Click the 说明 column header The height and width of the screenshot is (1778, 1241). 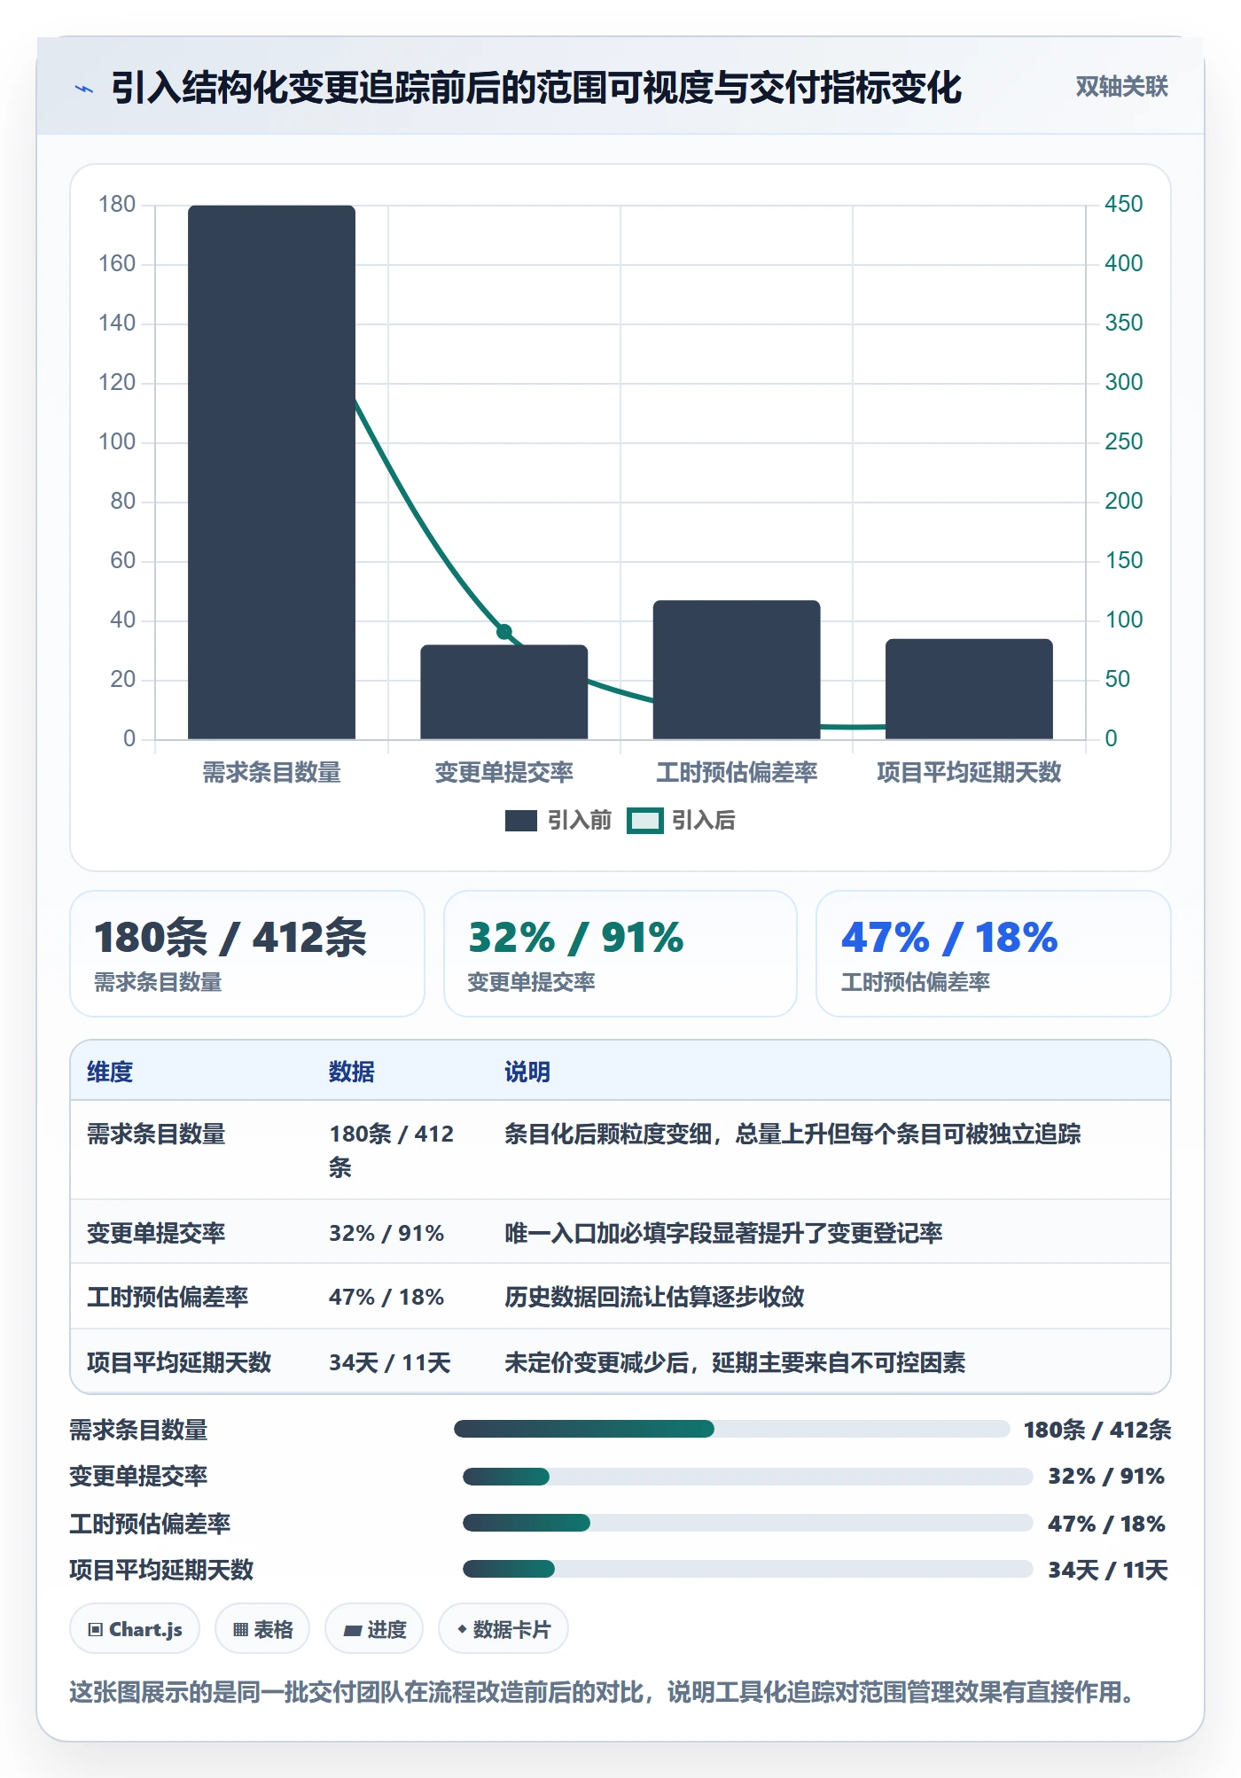click(527, 1072)
